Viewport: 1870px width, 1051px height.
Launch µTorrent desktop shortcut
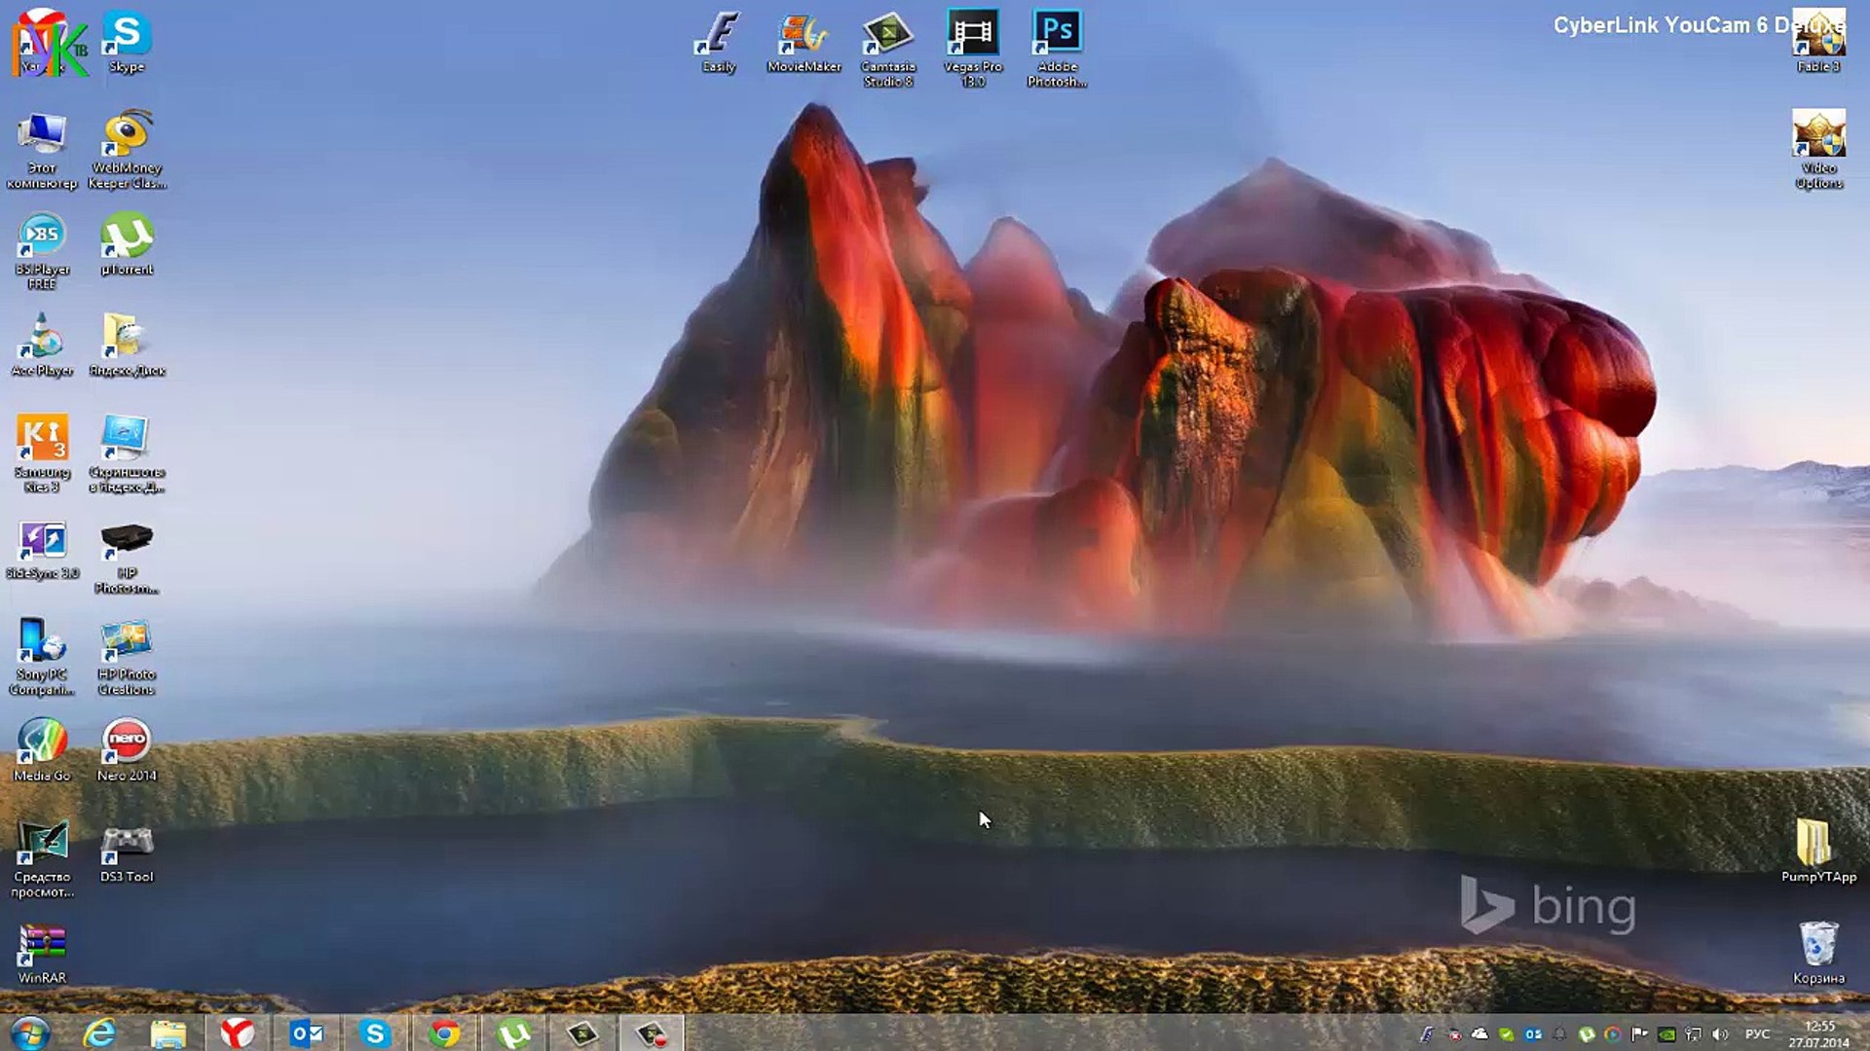(x=127, y=245)
